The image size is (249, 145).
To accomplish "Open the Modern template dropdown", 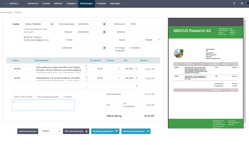I will [x=51, y=131].
